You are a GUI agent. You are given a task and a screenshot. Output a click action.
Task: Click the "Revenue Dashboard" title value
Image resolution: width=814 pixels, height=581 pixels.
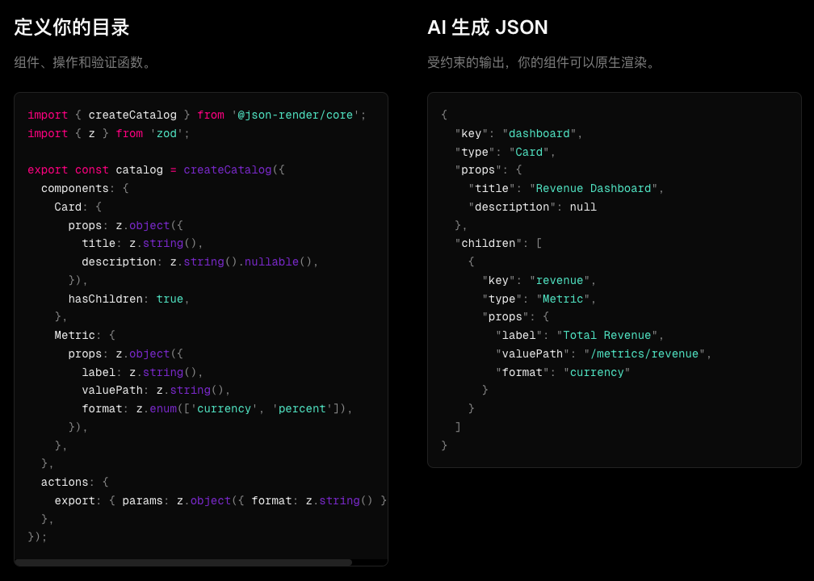tap(594, 189)
